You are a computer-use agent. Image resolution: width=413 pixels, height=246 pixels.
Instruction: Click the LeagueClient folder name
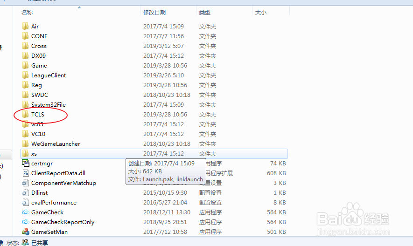[49, 75]
